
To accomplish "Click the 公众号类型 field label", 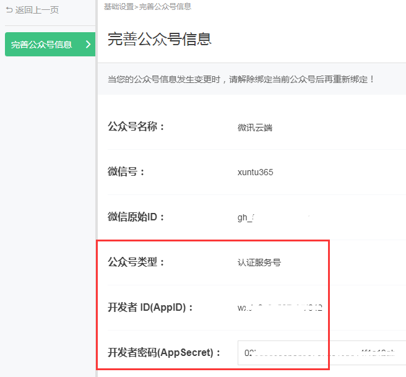I will pos(136,262).
